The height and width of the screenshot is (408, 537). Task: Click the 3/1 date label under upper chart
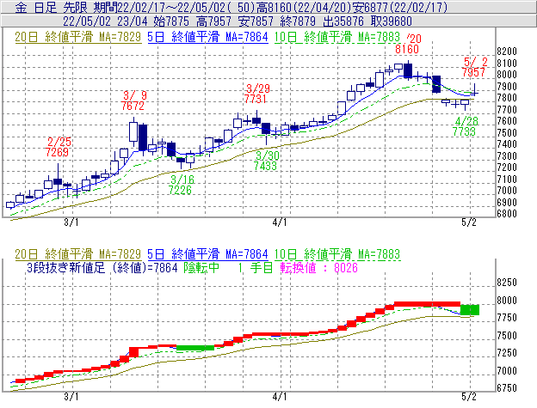71,222
